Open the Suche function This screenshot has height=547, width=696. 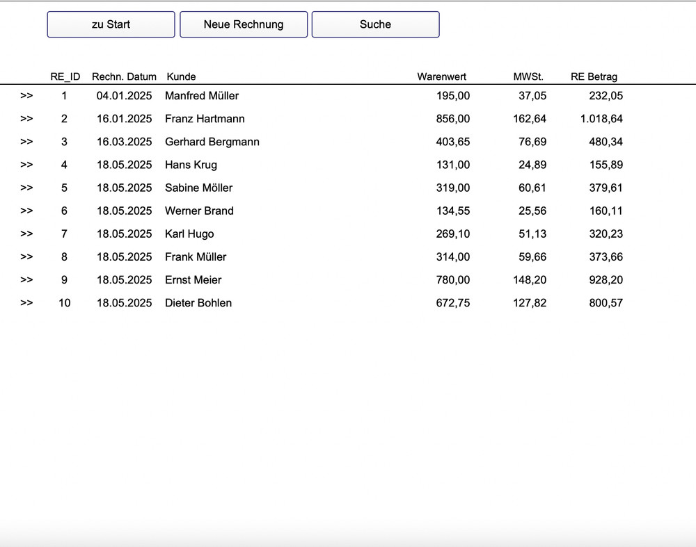point(375,24)
